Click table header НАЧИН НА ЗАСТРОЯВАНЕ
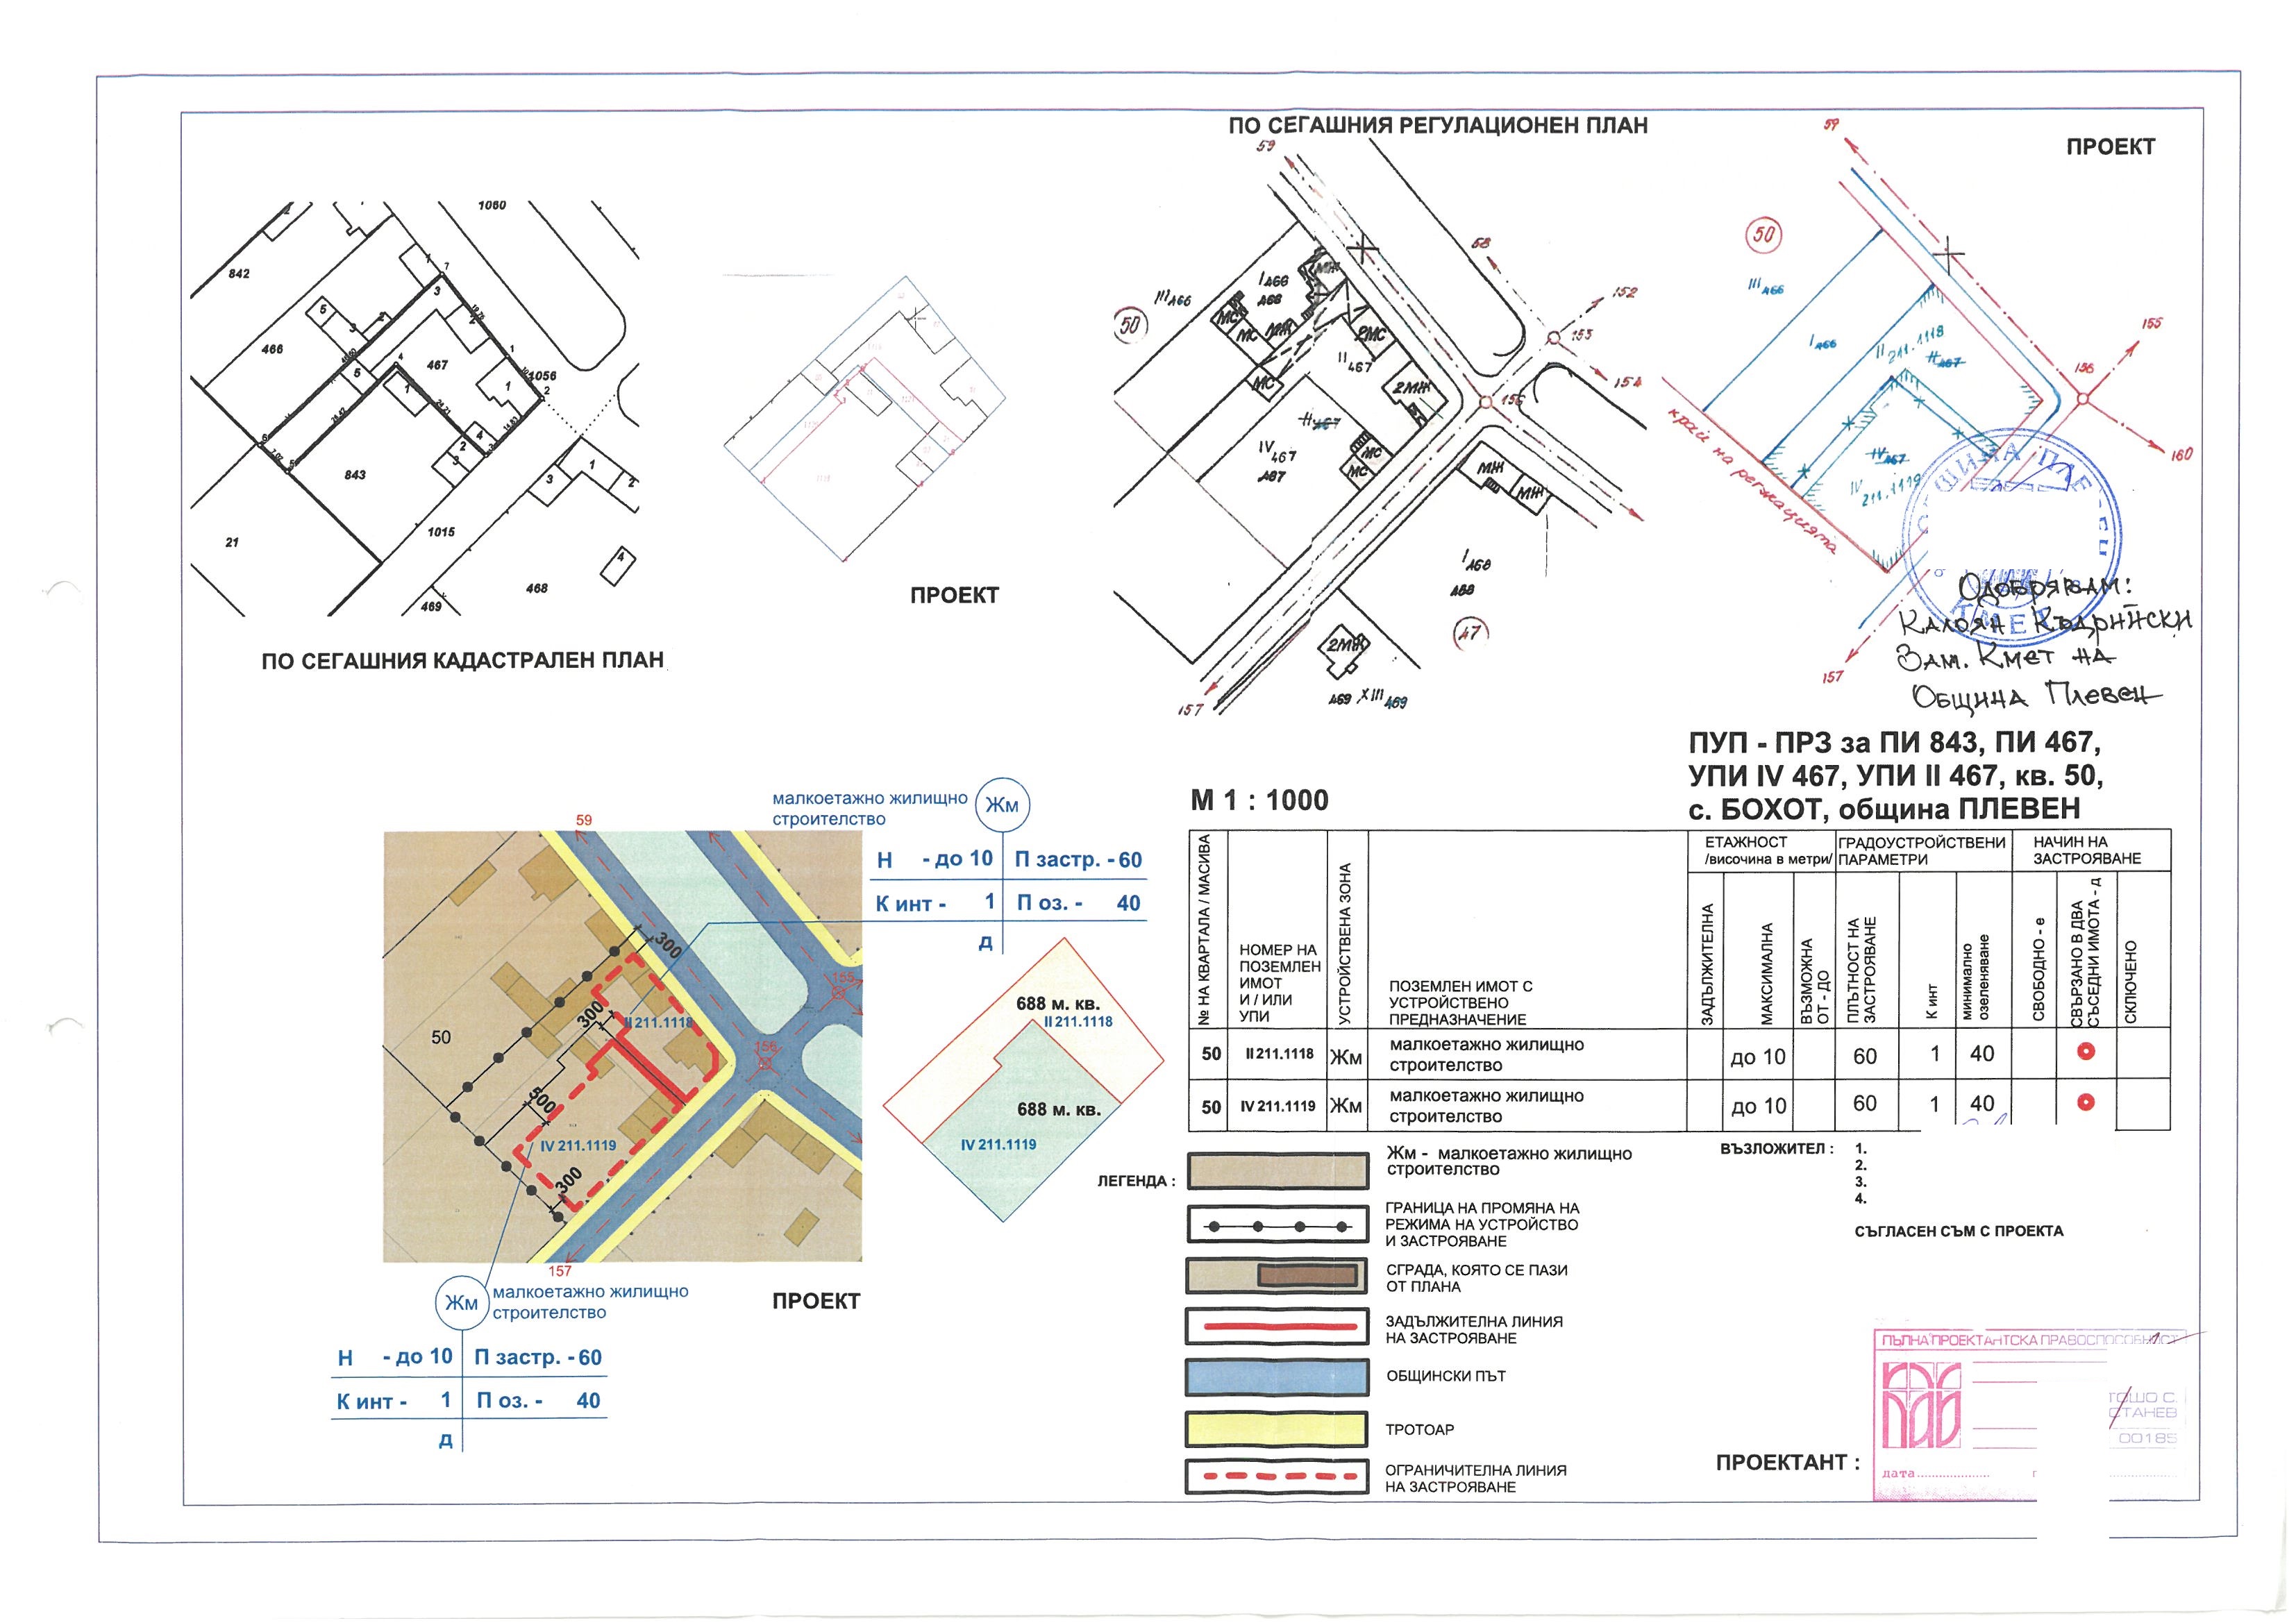Image resolution: width=2296 pixels, height=1623 pixels. click(2087, 851)
